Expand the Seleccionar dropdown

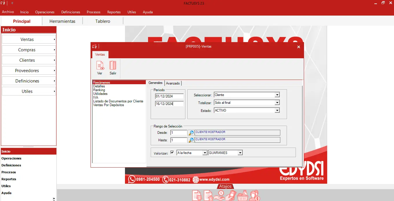click(x=277, y=95)
